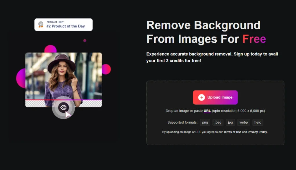Click the large pink circle left of photo

(x=20, y=78)
